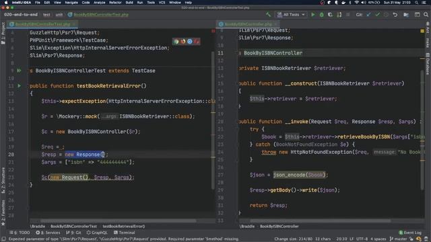Open the All Tests run configuration dropdown
This screenshot has height=242, width=431.
(291, 15)
